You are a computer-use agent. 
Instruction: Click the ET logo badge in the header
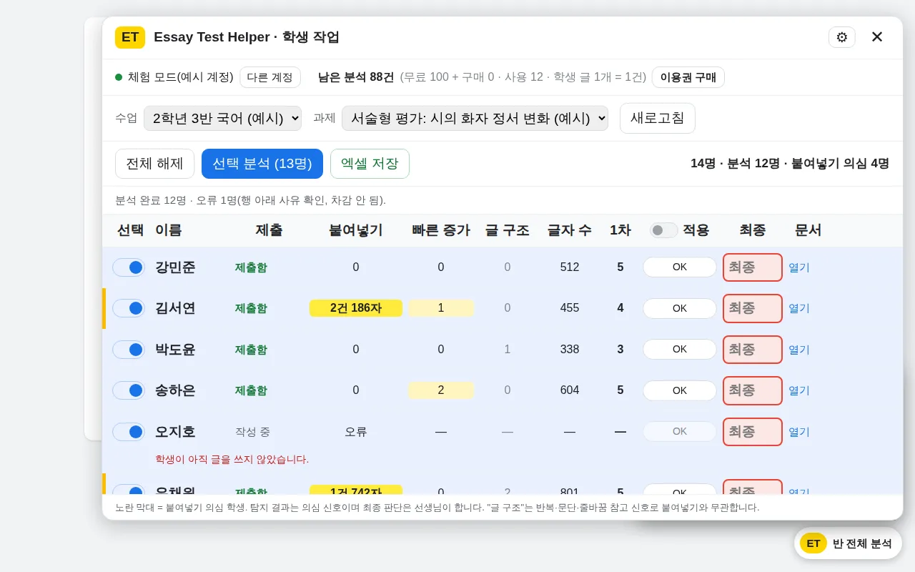(x=130, y=37)
